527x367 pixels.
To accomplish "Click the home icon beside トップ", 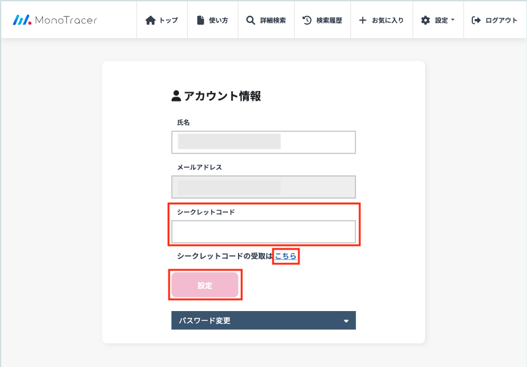I will pos(151,20).
